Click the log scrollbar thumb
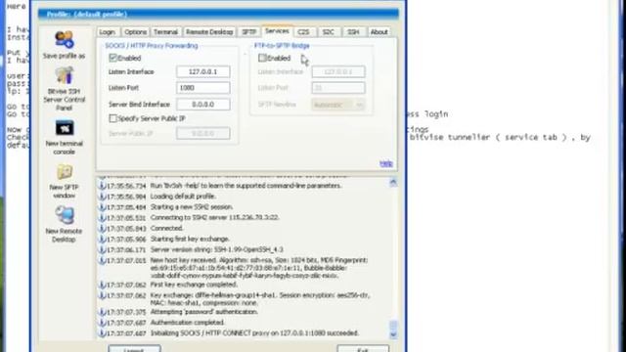626x352 pixels. (393, 326)
